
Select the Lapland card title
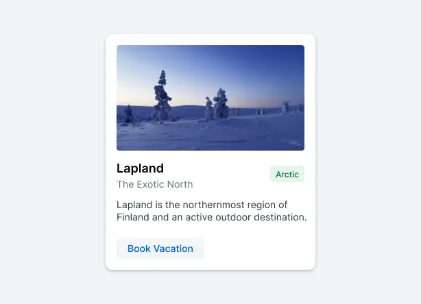(x=140, y=168)
